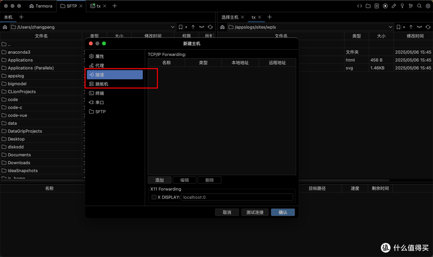This screenshot has height=257, width=433.
Task: Open the log document icon in top toolbar
Action: [376, 6]
